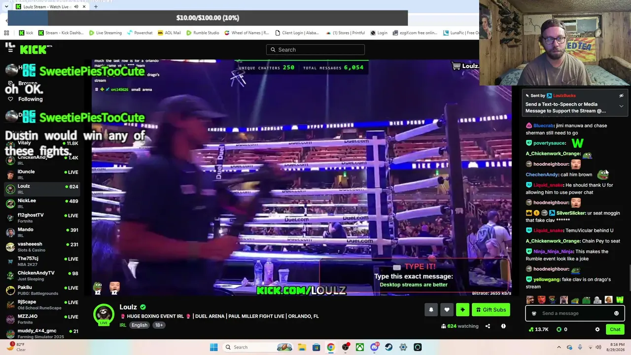Open Steam from taskbar
This screenshot has height=355, width=631.
click(388, 347)
